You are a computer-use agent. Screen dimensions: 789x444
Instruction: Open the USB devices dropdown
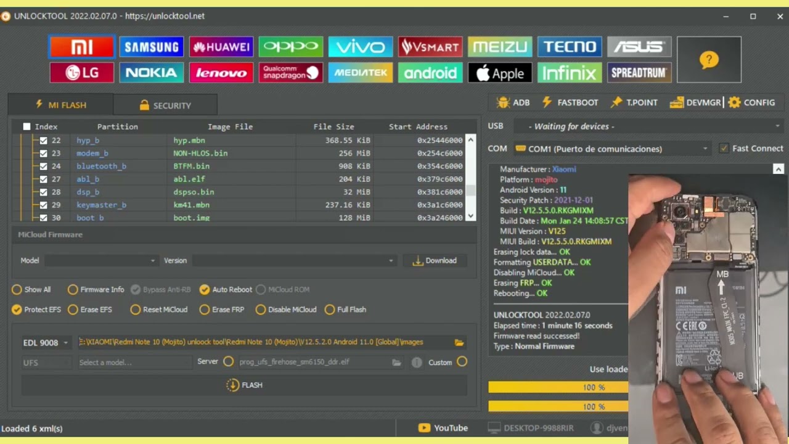click(649, 126)
